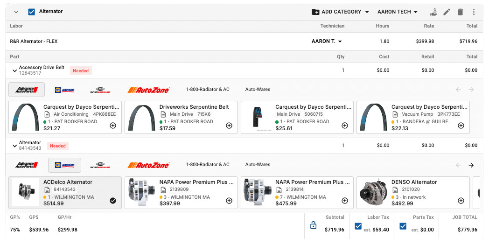Click the DENSO Alternator thumbnail image

click(x=373, y=193)
